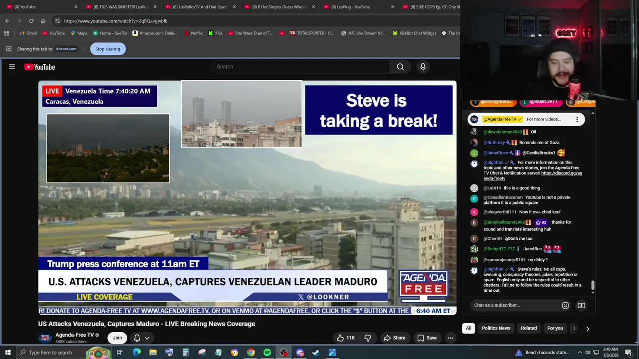
Task: Save the video to a playlist
Action: point(426,338)
